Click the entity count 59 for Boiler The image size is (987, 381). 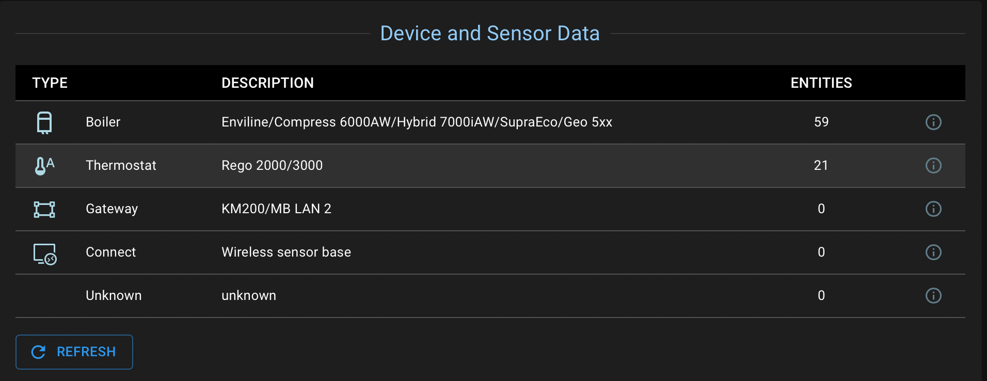[821, 122]
